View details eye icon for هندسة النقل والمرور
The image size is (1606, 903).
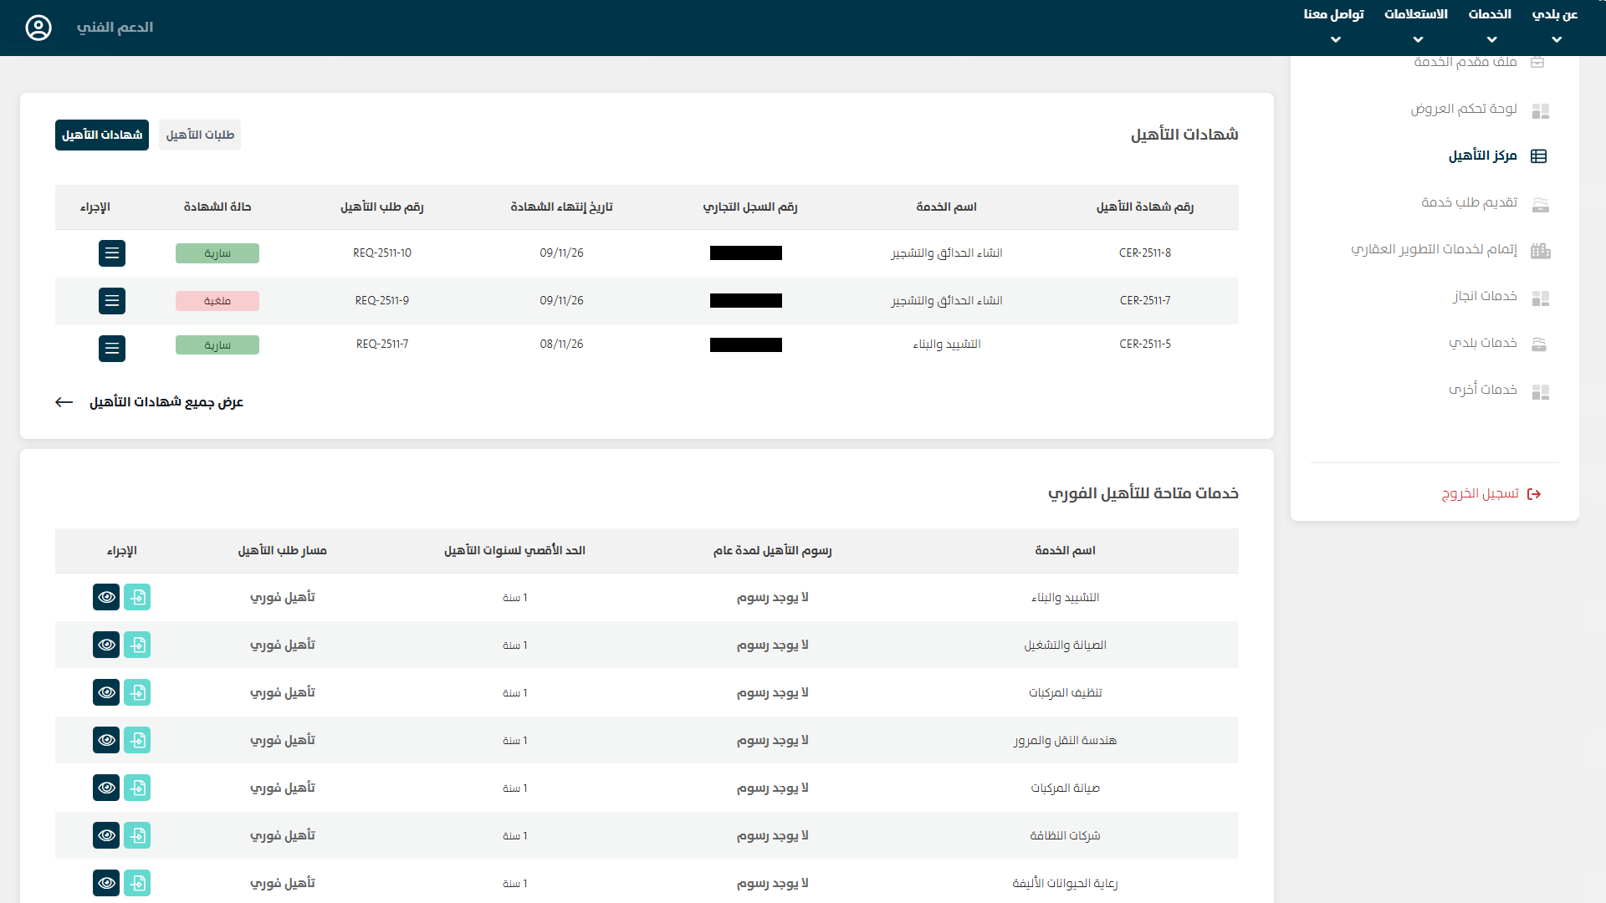coord(106,740)
